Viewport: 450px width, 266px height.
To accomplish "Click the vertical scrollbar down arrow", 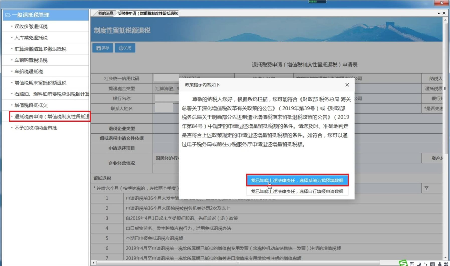I will tap(445, 257).
